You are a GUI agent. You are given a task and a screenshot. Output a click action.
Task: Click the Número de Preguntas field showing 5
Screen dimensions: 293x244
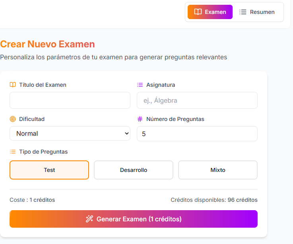(197, 134)
